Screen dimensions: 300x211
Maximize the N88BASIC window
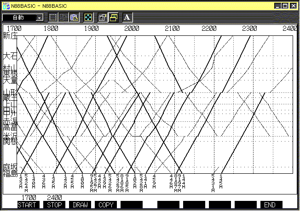click(x=285, y=6)
